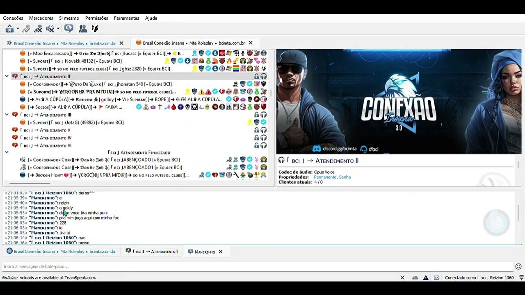Open offline messages envelope icon
Screen dimensions: 525x295
pyautogui.click(x=436, y=277)
